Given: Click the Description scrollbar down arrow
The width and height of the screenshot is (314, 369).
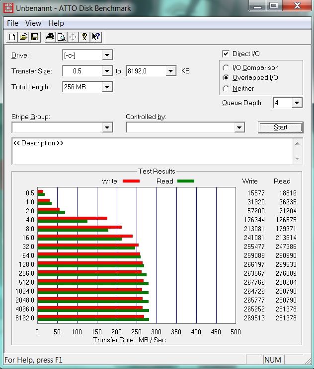Looking at the screenshot, I should (x=297, y=159).
